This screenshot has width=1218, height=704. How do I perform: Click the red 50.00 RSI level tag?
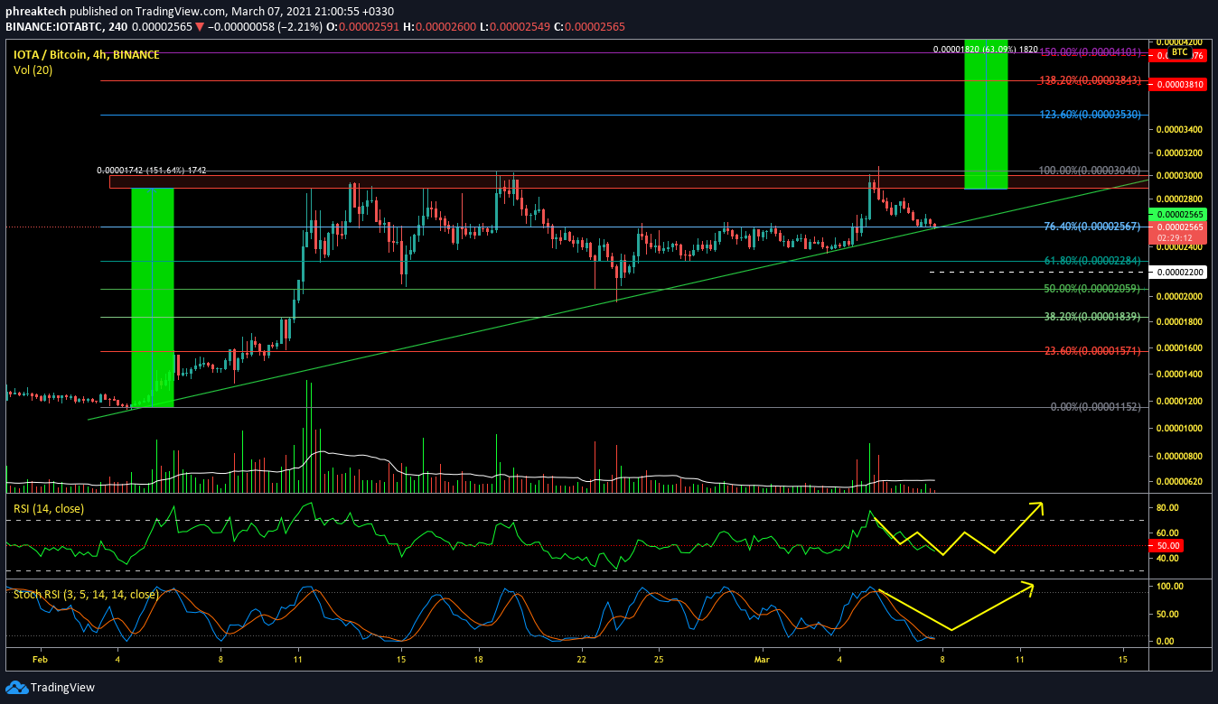coord(1167,546)
